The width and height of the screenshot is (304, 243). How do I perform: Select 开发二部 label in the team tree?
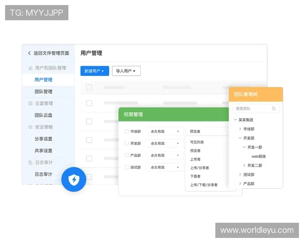(x=254, y=166)
